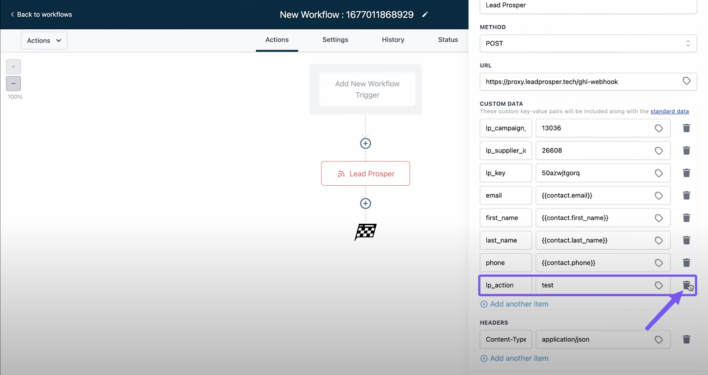The height and width of the screenshot is (375, 708).
Task: Open tag picker for 13036 value
Action: coord(659,128)
